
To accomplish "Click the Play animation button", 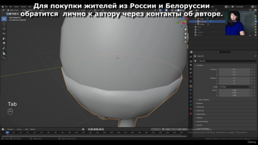I will point(97,129).
